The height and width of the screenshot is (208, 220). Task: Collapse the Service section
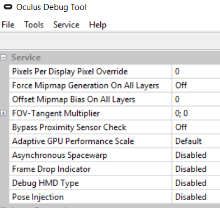[x=3, y=57]
